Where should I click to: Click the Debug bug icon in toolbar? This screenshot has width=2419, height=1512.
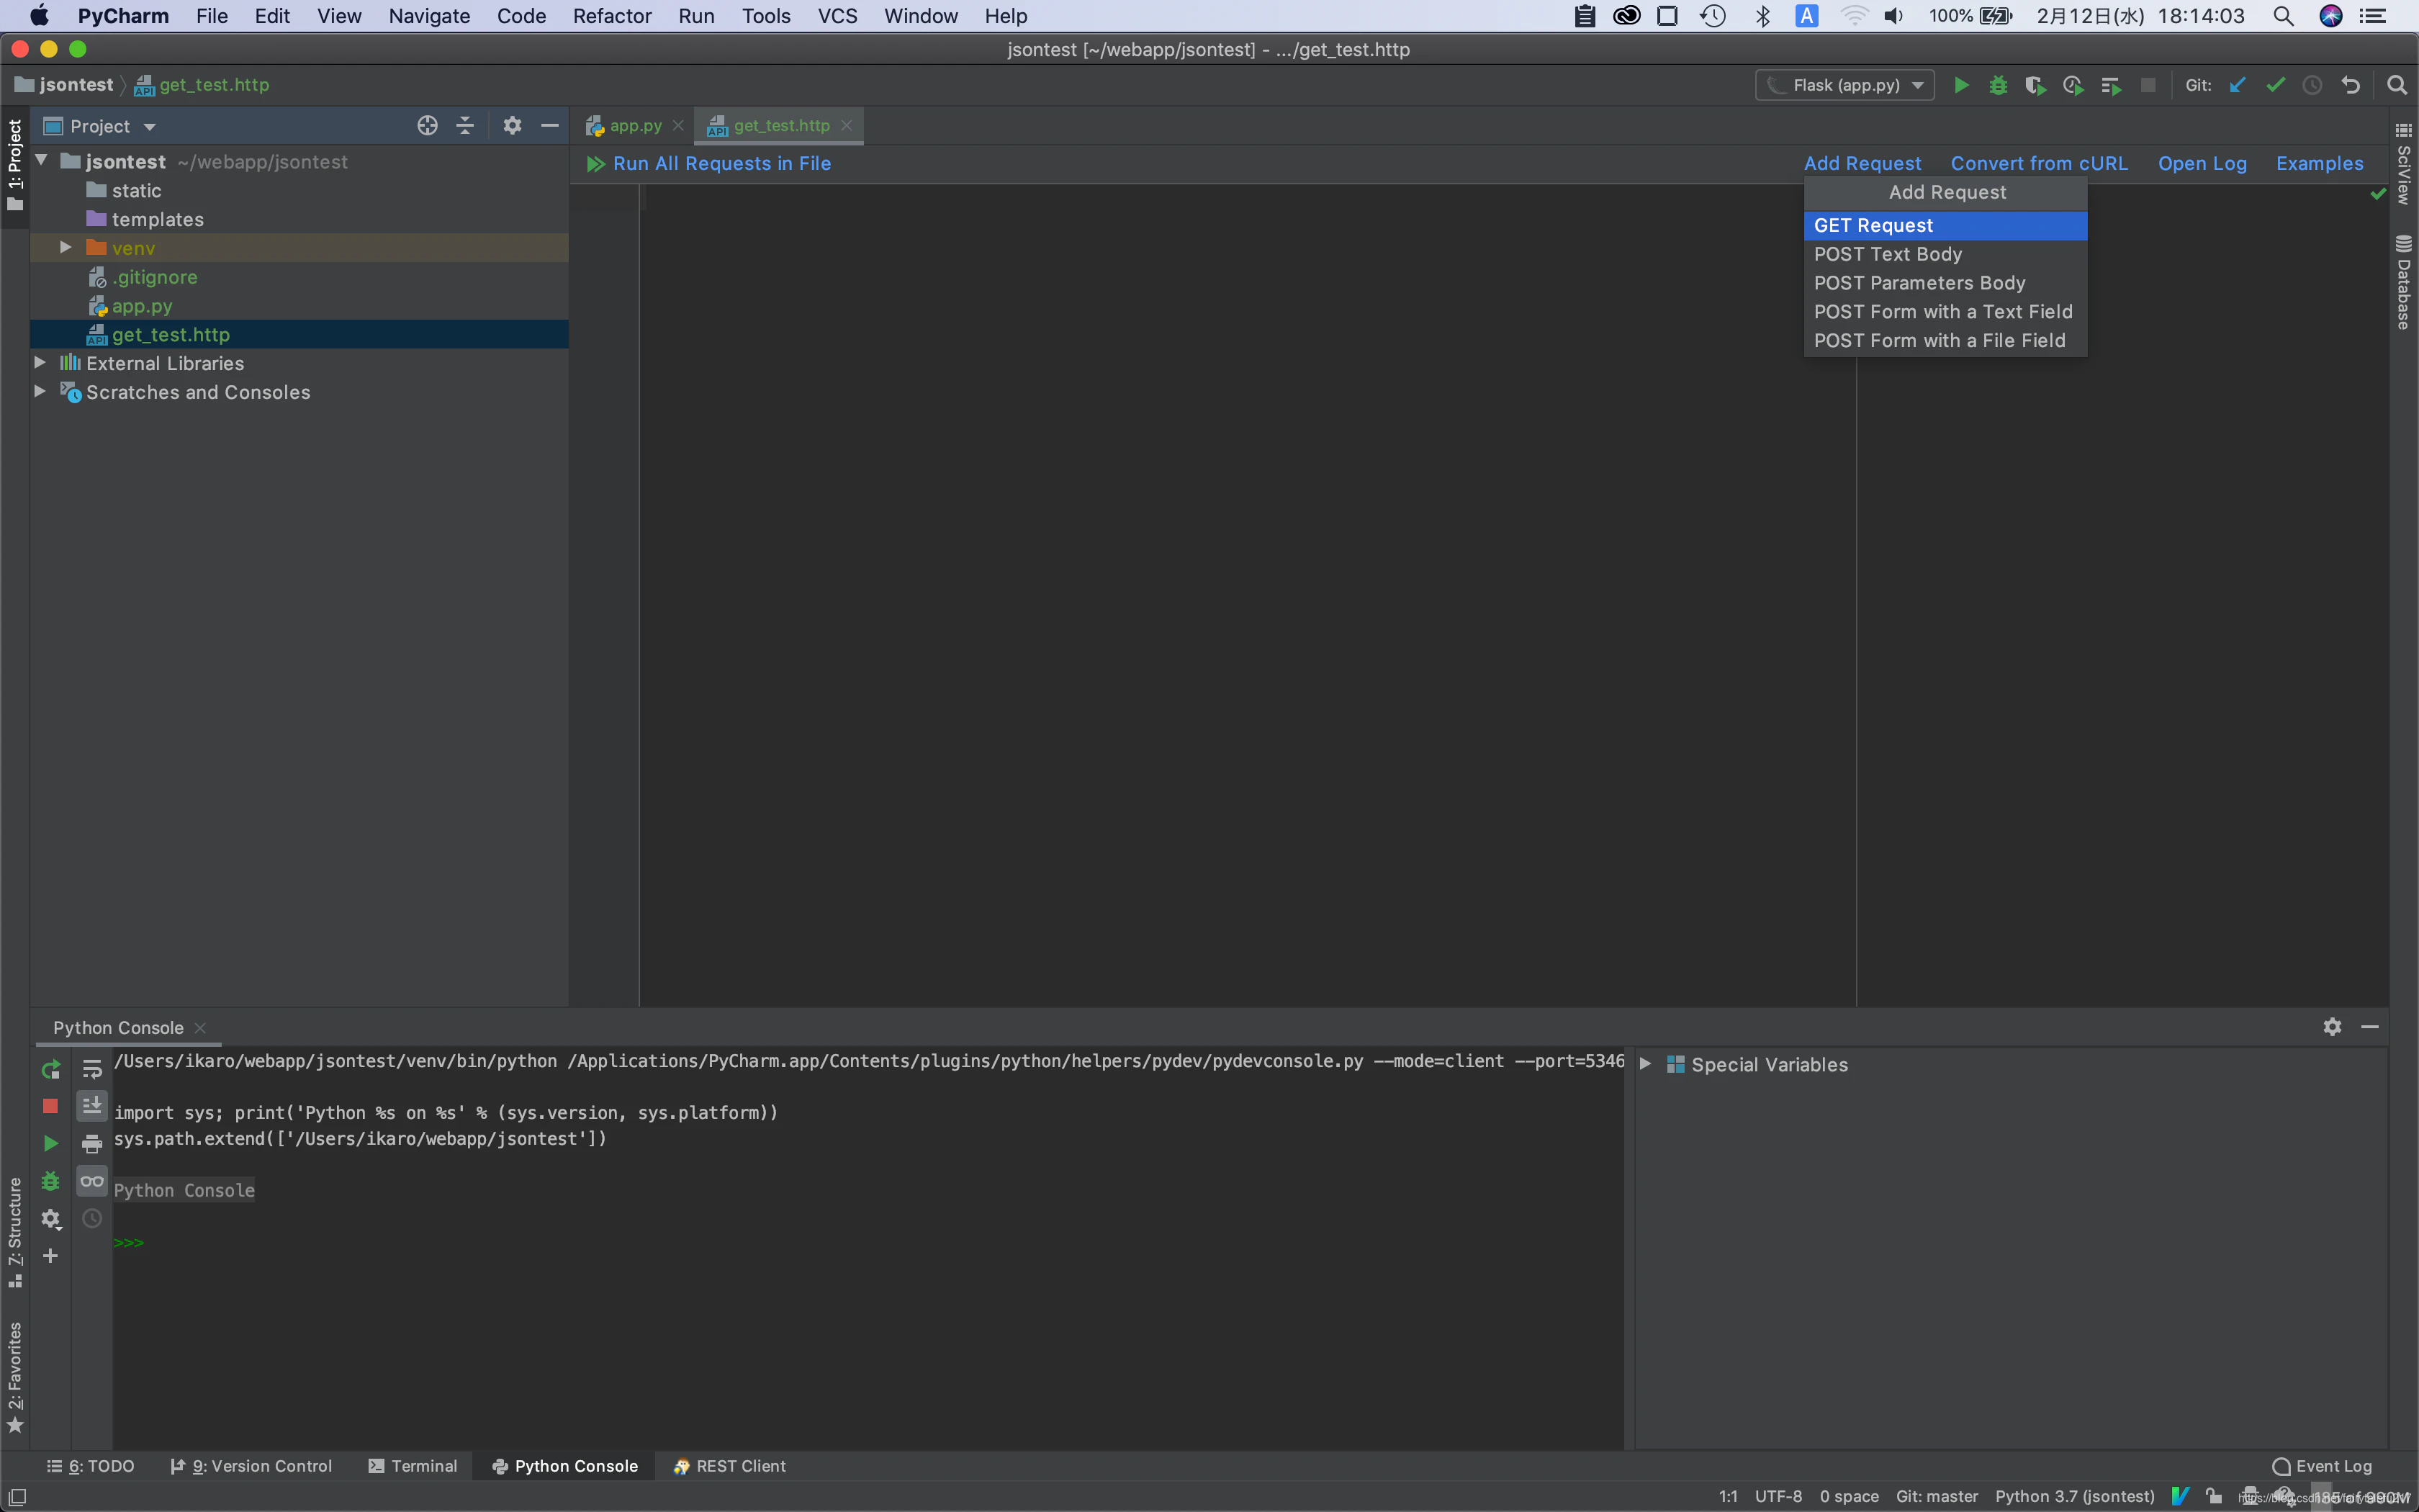[x=1998, y=85]
